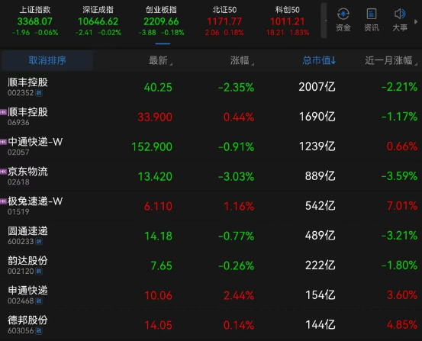Click the 2.44% change value

coord(239,295)
